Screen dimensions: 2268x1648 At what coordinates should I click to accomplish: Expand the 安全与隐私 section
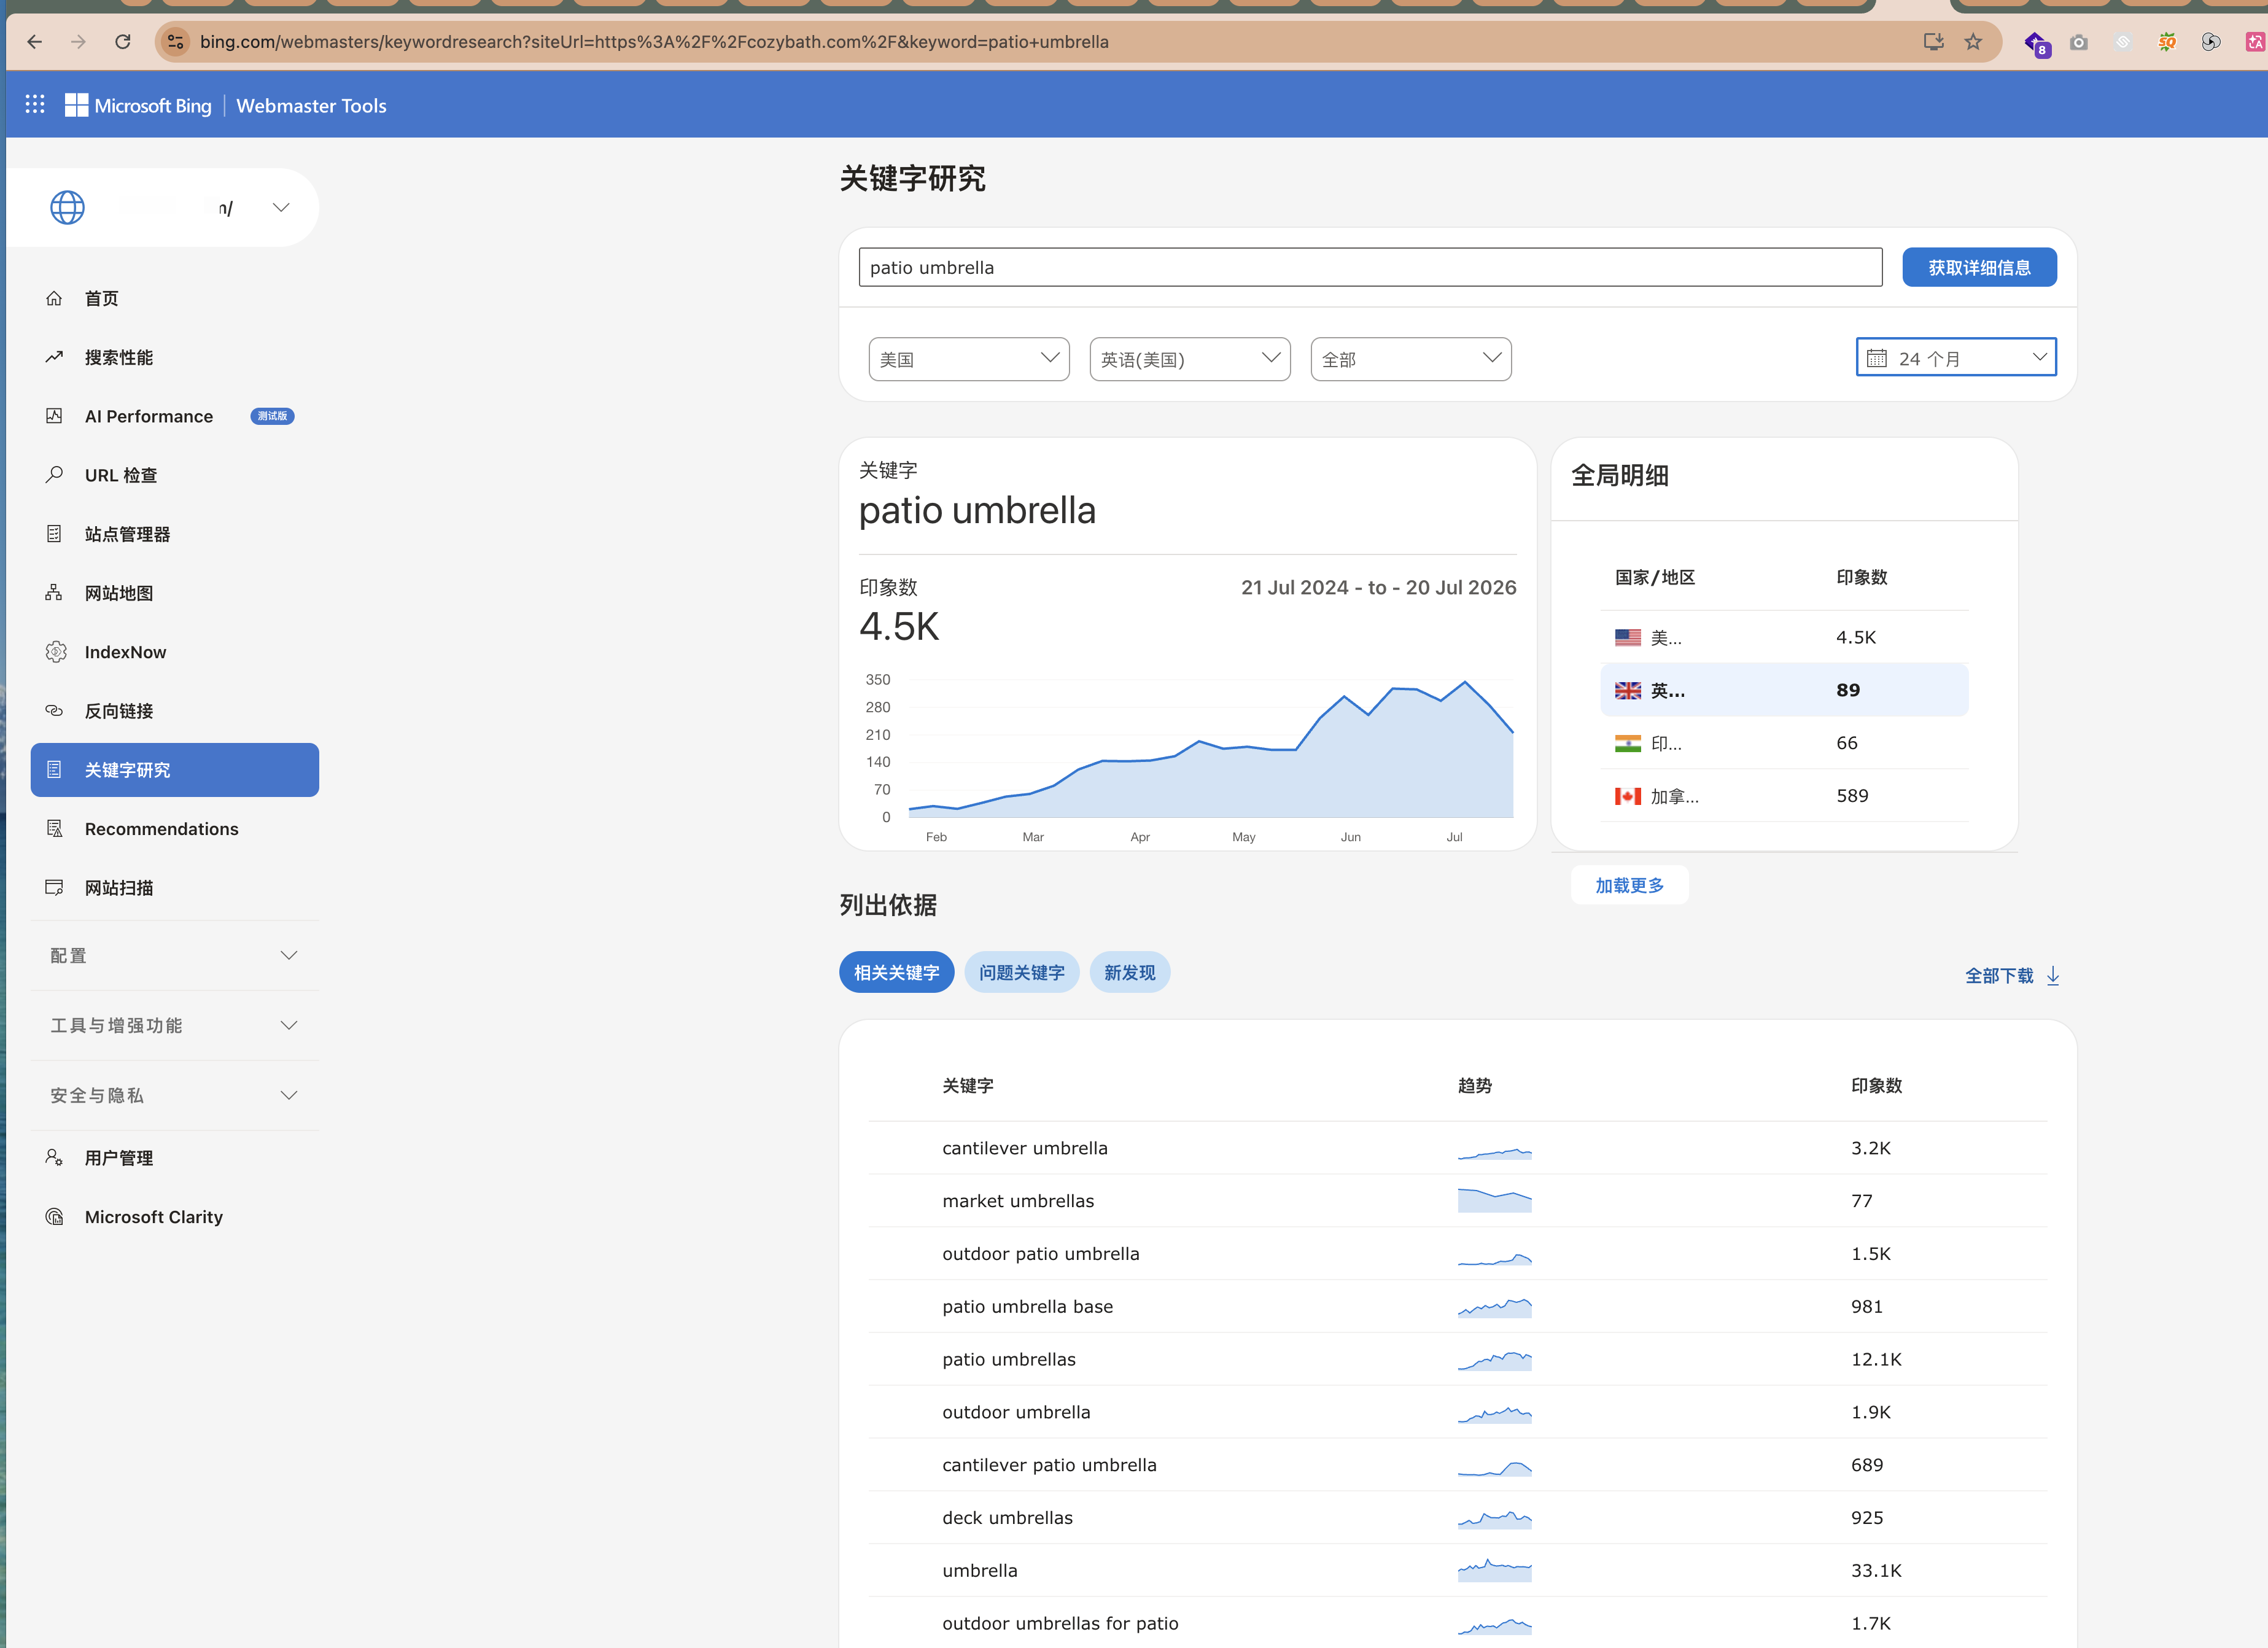[175, 1096]
